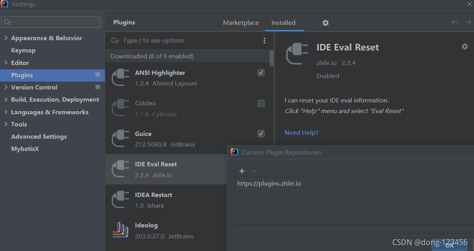Open Keymap settings
474x251 pixels.
point(23,50)
